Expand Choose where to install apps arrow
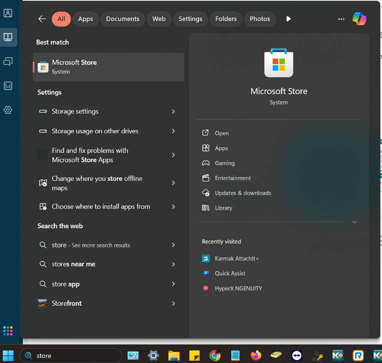This screenshot has width=382, height=363. [x=173, y=206]
